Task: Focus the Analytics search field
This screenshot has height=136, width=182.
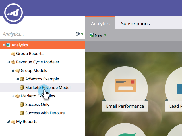Action: pos(38,34)
